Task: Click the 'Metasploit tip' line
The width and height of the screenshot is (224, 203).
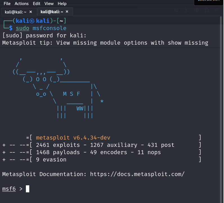Action: [105, 43]
